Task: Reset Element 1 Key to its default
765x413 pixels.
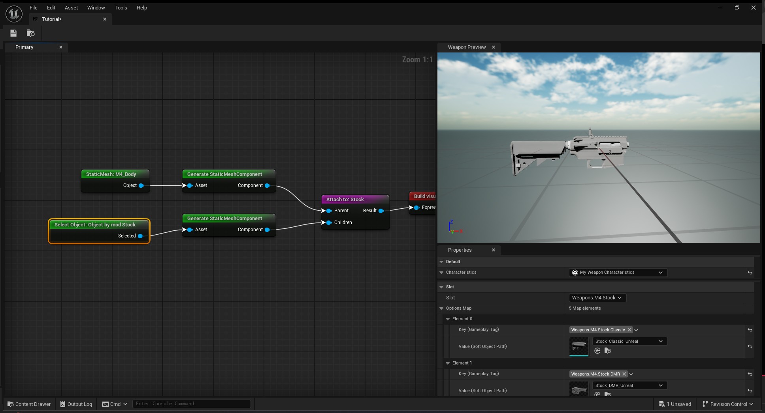Action: [750, 374]
